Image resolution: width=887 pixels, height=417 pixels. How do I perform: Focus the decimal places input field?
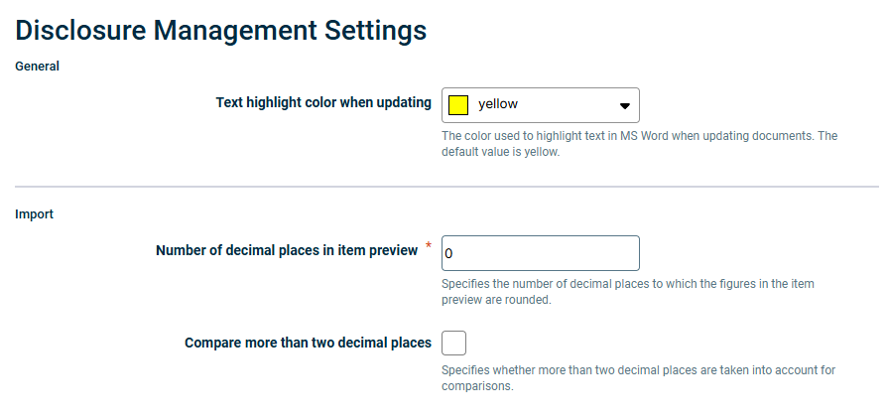tap(540, 253)
